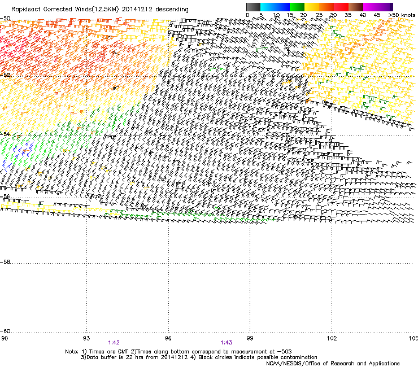This screenshot has width=418, height=367.
Task: Click the 'NOAA/NESDIS/Office of Research and Applications' credit
Action: 333,364
